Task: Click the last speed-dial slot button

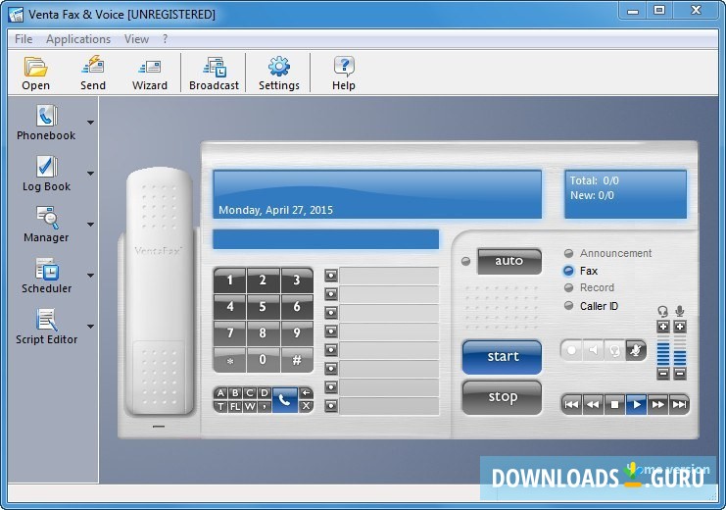Action: [x=330, y=406]
